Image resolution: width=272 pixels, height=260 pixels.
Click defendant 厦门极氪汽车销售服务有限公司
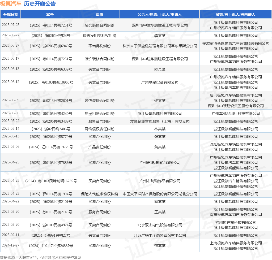[236, 95]
